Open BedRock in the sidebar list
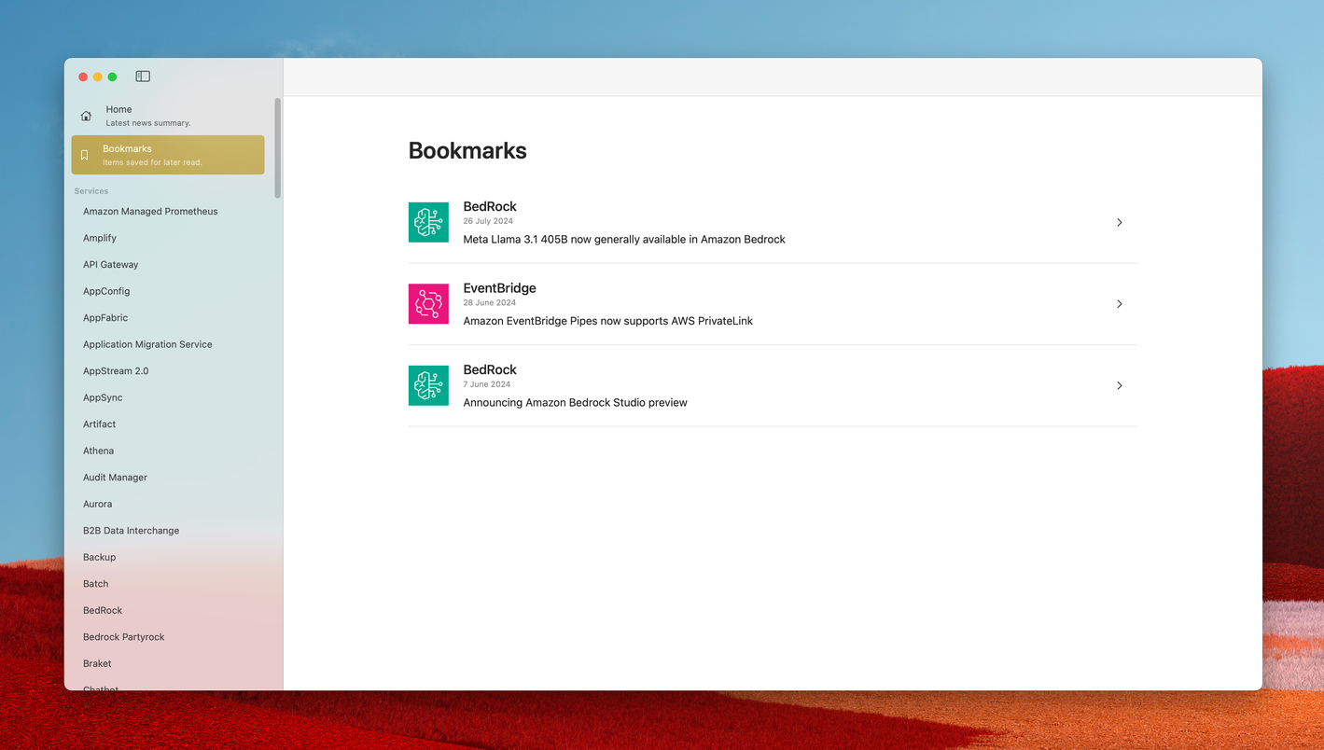Viewport: 1324px width, 750px height. point(103,610)
